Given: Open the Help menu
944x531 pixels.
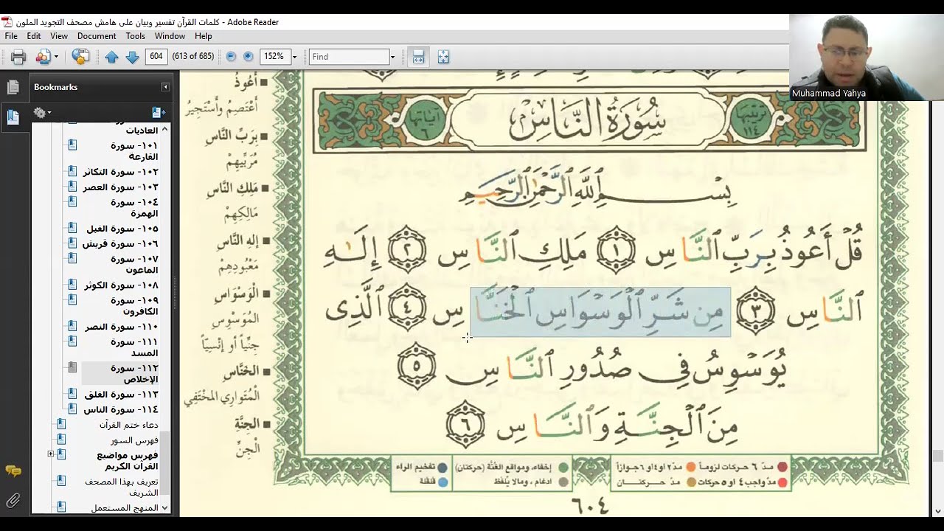Looking at the screenshot, I should [204, 36].
